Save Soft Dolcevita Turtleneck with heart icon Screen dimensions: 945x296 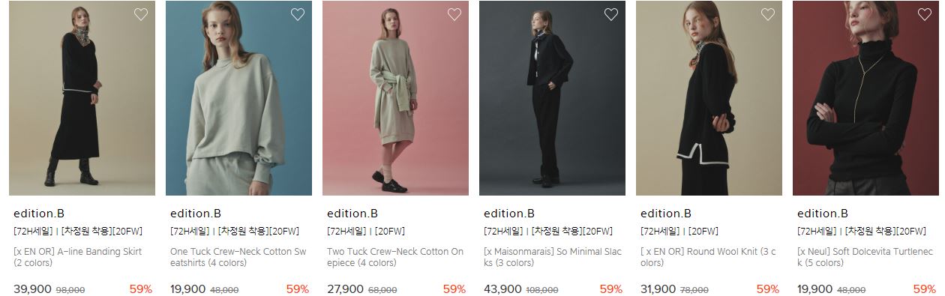tap(925, 14)
